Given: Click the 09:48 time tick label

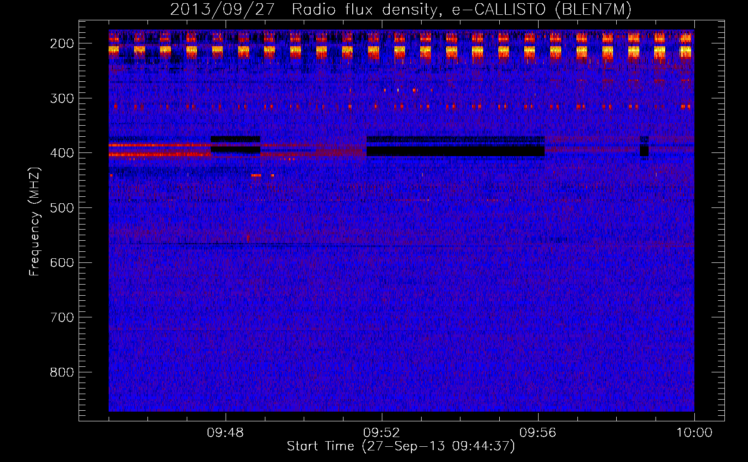Looking at the screenshot, I should (225, 433).
